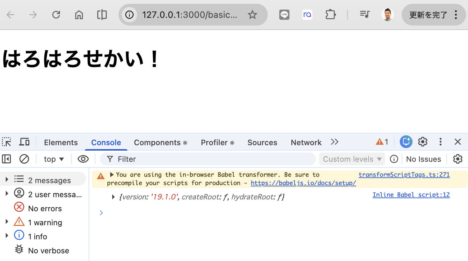The width and height of the screenshot is (468, 261).
Task: Switch to the Network tab
Action: (x=306, y=142)
